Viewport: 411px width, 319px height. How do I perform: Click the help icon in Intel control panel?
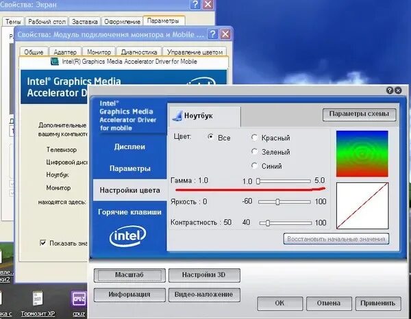[x=390, y=90]
